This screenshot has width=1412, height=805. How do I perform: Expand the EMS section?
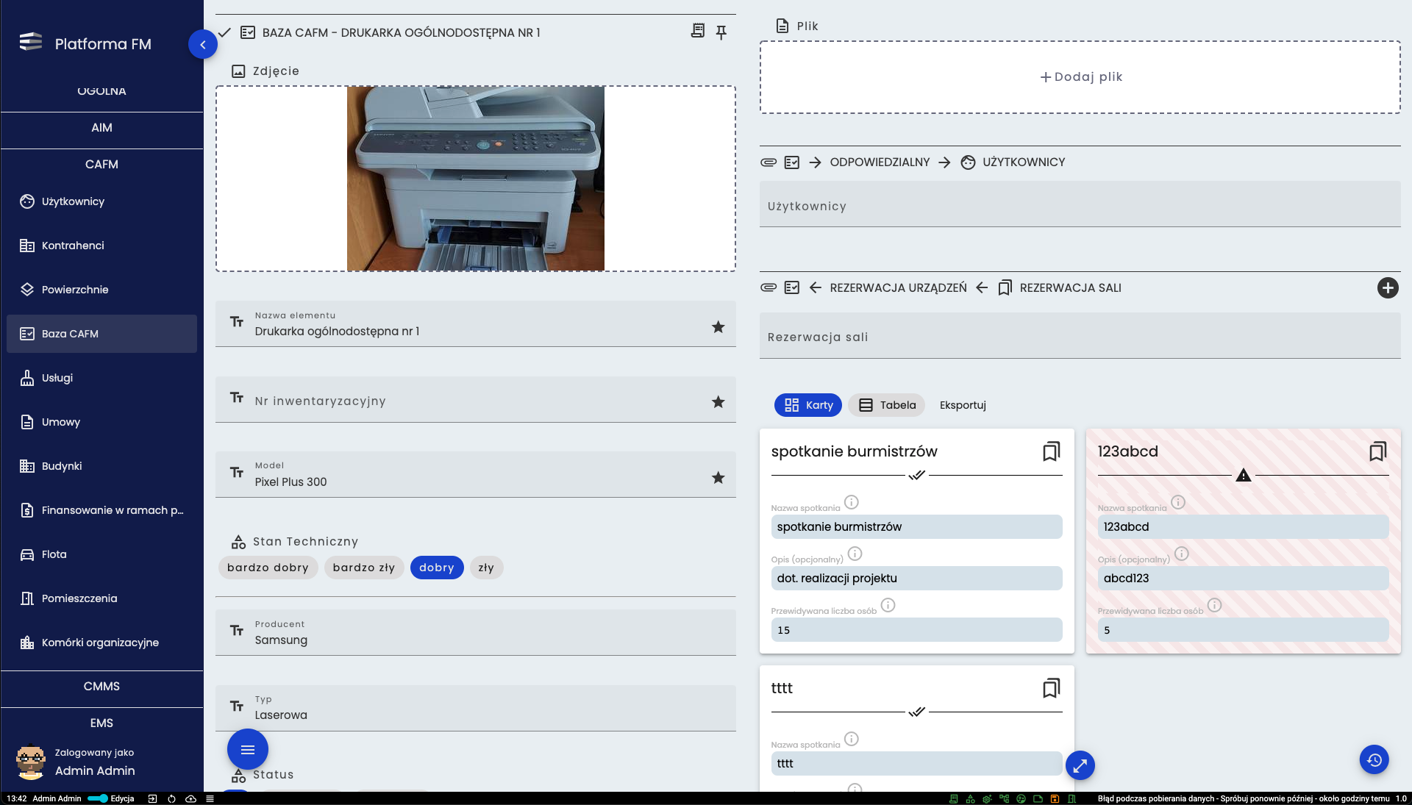click(x=101, y=723)
